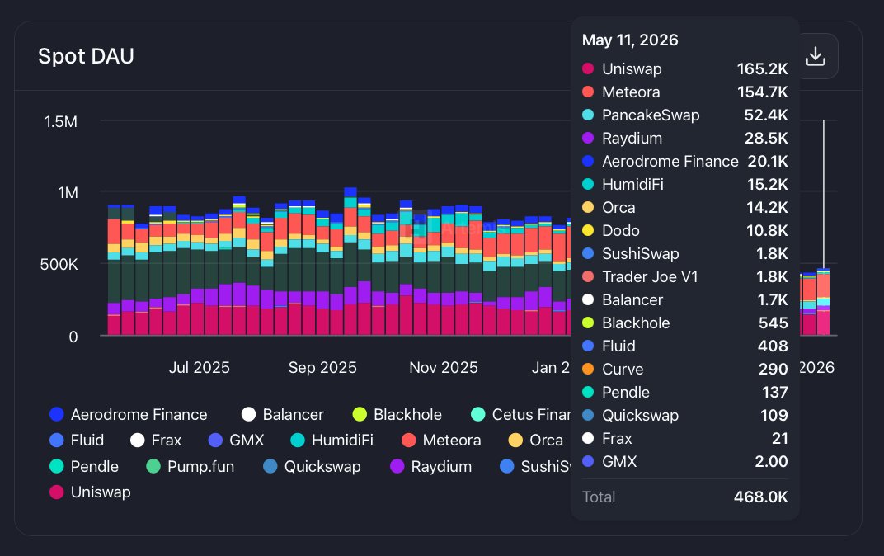Click Aerodrome Finance 20.1K tooltip value
Image resolution: width=884 pixels, height=556 pixels.
[767, 162]
